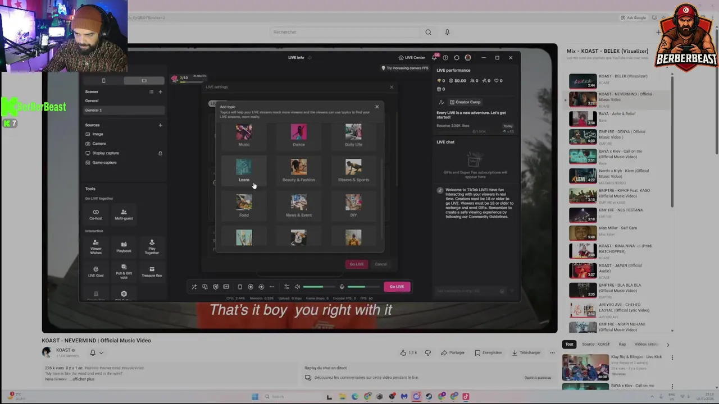Open the Play Together tool
Viewport: 719px width, 404px height.
tap(152, 247)
